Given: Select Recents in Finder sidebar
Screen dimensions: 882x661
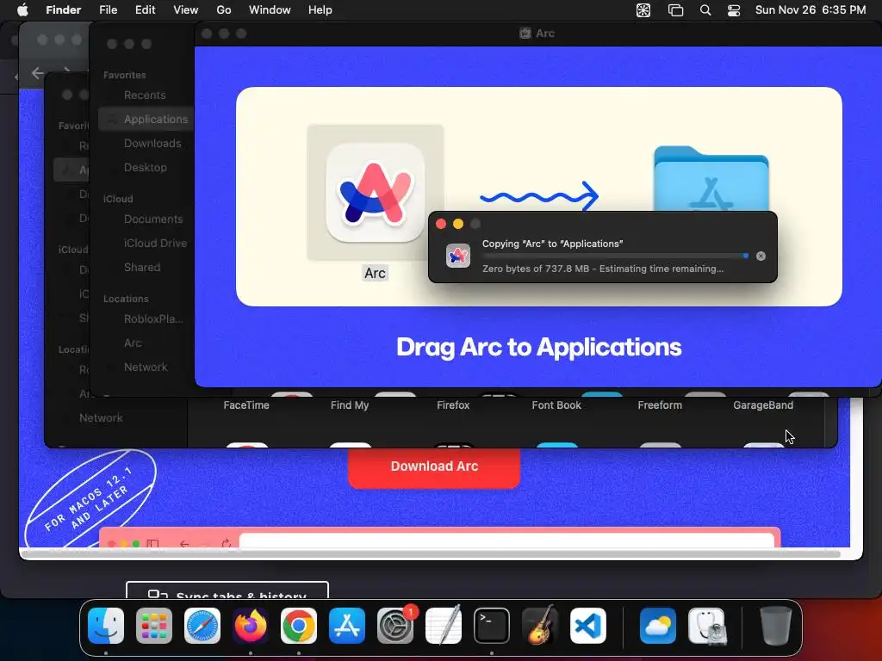Looking at the screenshot, I should click(145, 95).
